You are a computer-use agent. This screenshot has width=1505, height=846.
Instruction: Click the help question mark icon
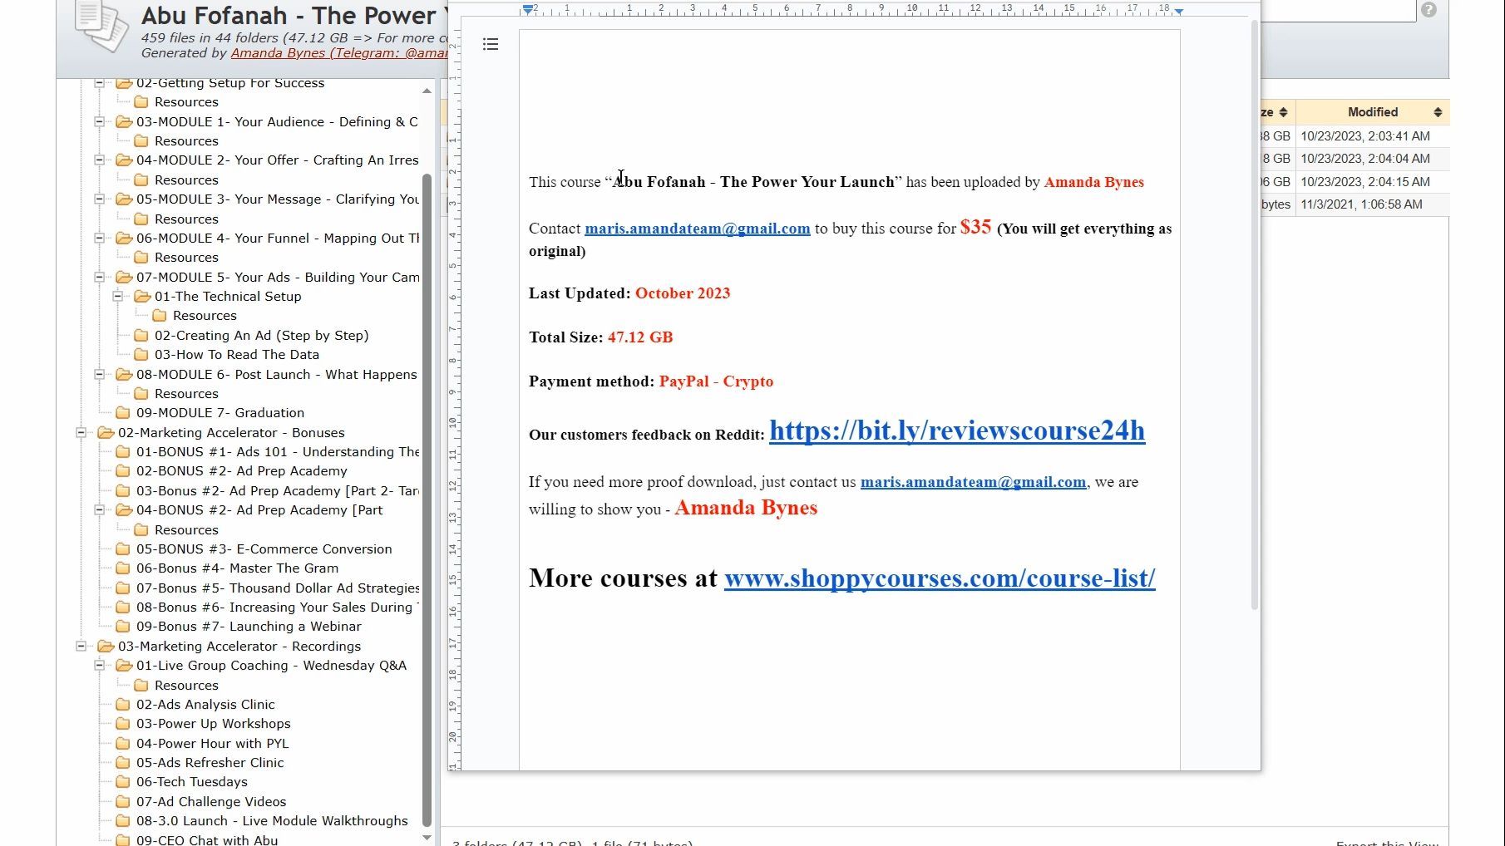click(x=1429, y=10)
